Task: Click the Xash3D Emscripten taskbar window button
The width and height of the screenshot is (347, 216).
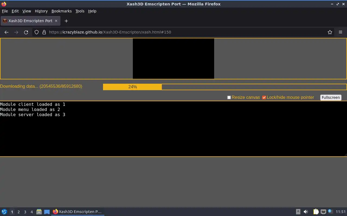Action: coord(78,212)
